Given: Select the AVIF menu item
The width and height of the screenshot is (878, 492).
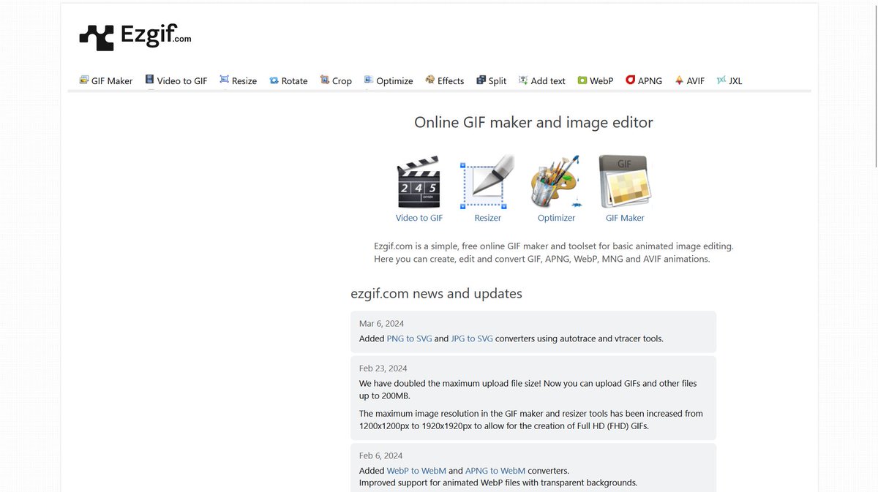Looking at the screenshot, I should tap(690, 80).
